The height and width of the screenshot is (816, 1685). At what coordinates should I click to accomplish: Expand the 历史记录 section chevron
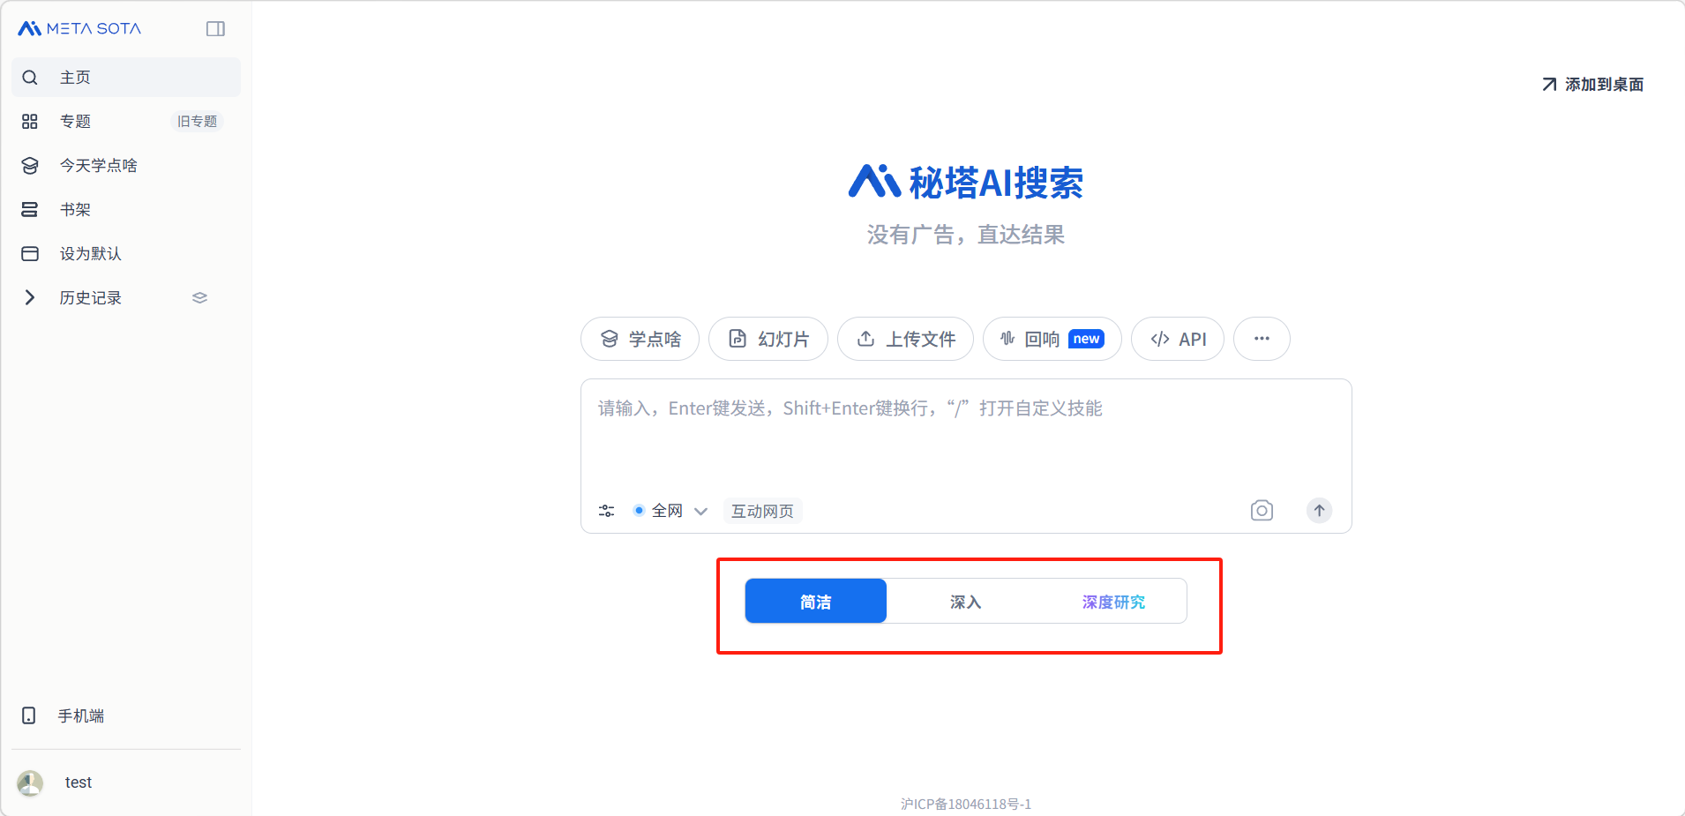coord(30,298)
